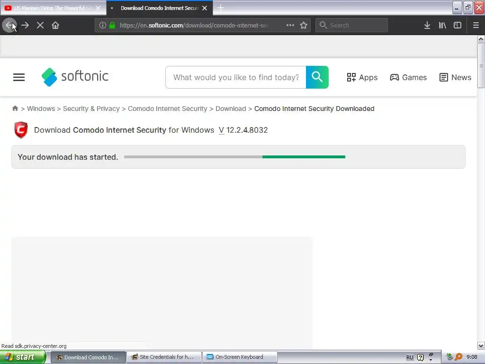Viewport: 485px width, 364px height.
Task: Click the Security & Privacy breadcrumb link
Action: [x=91, y=109]
